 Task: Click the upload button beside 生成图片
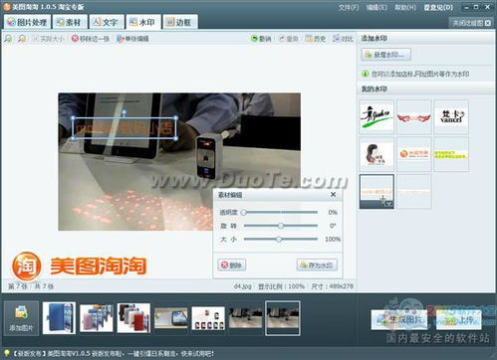[x=459, y=319]
